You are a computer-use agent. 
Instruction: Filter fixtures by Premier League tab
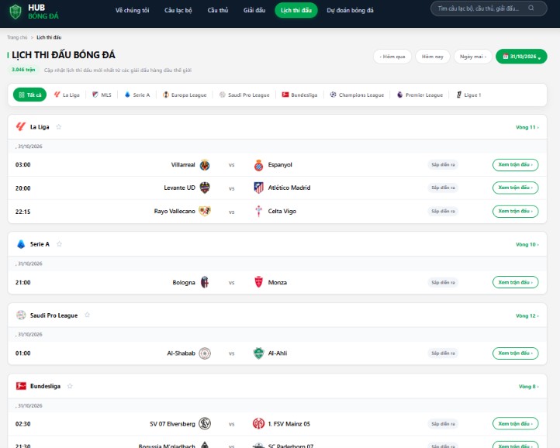click(x=420, y=95)
